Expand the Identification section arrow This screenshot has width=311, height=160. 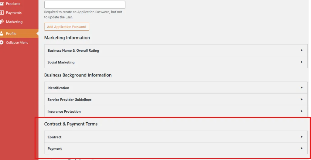click(302, 88)
